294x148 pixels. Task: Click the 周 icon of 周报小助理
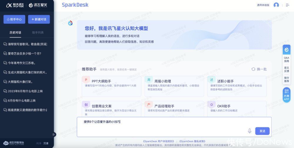click(149, 80)
